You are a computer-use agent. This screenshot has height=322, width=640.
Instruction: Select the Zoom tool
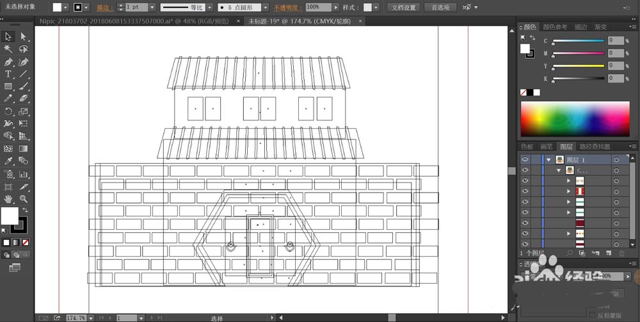[x=24, y=199]
